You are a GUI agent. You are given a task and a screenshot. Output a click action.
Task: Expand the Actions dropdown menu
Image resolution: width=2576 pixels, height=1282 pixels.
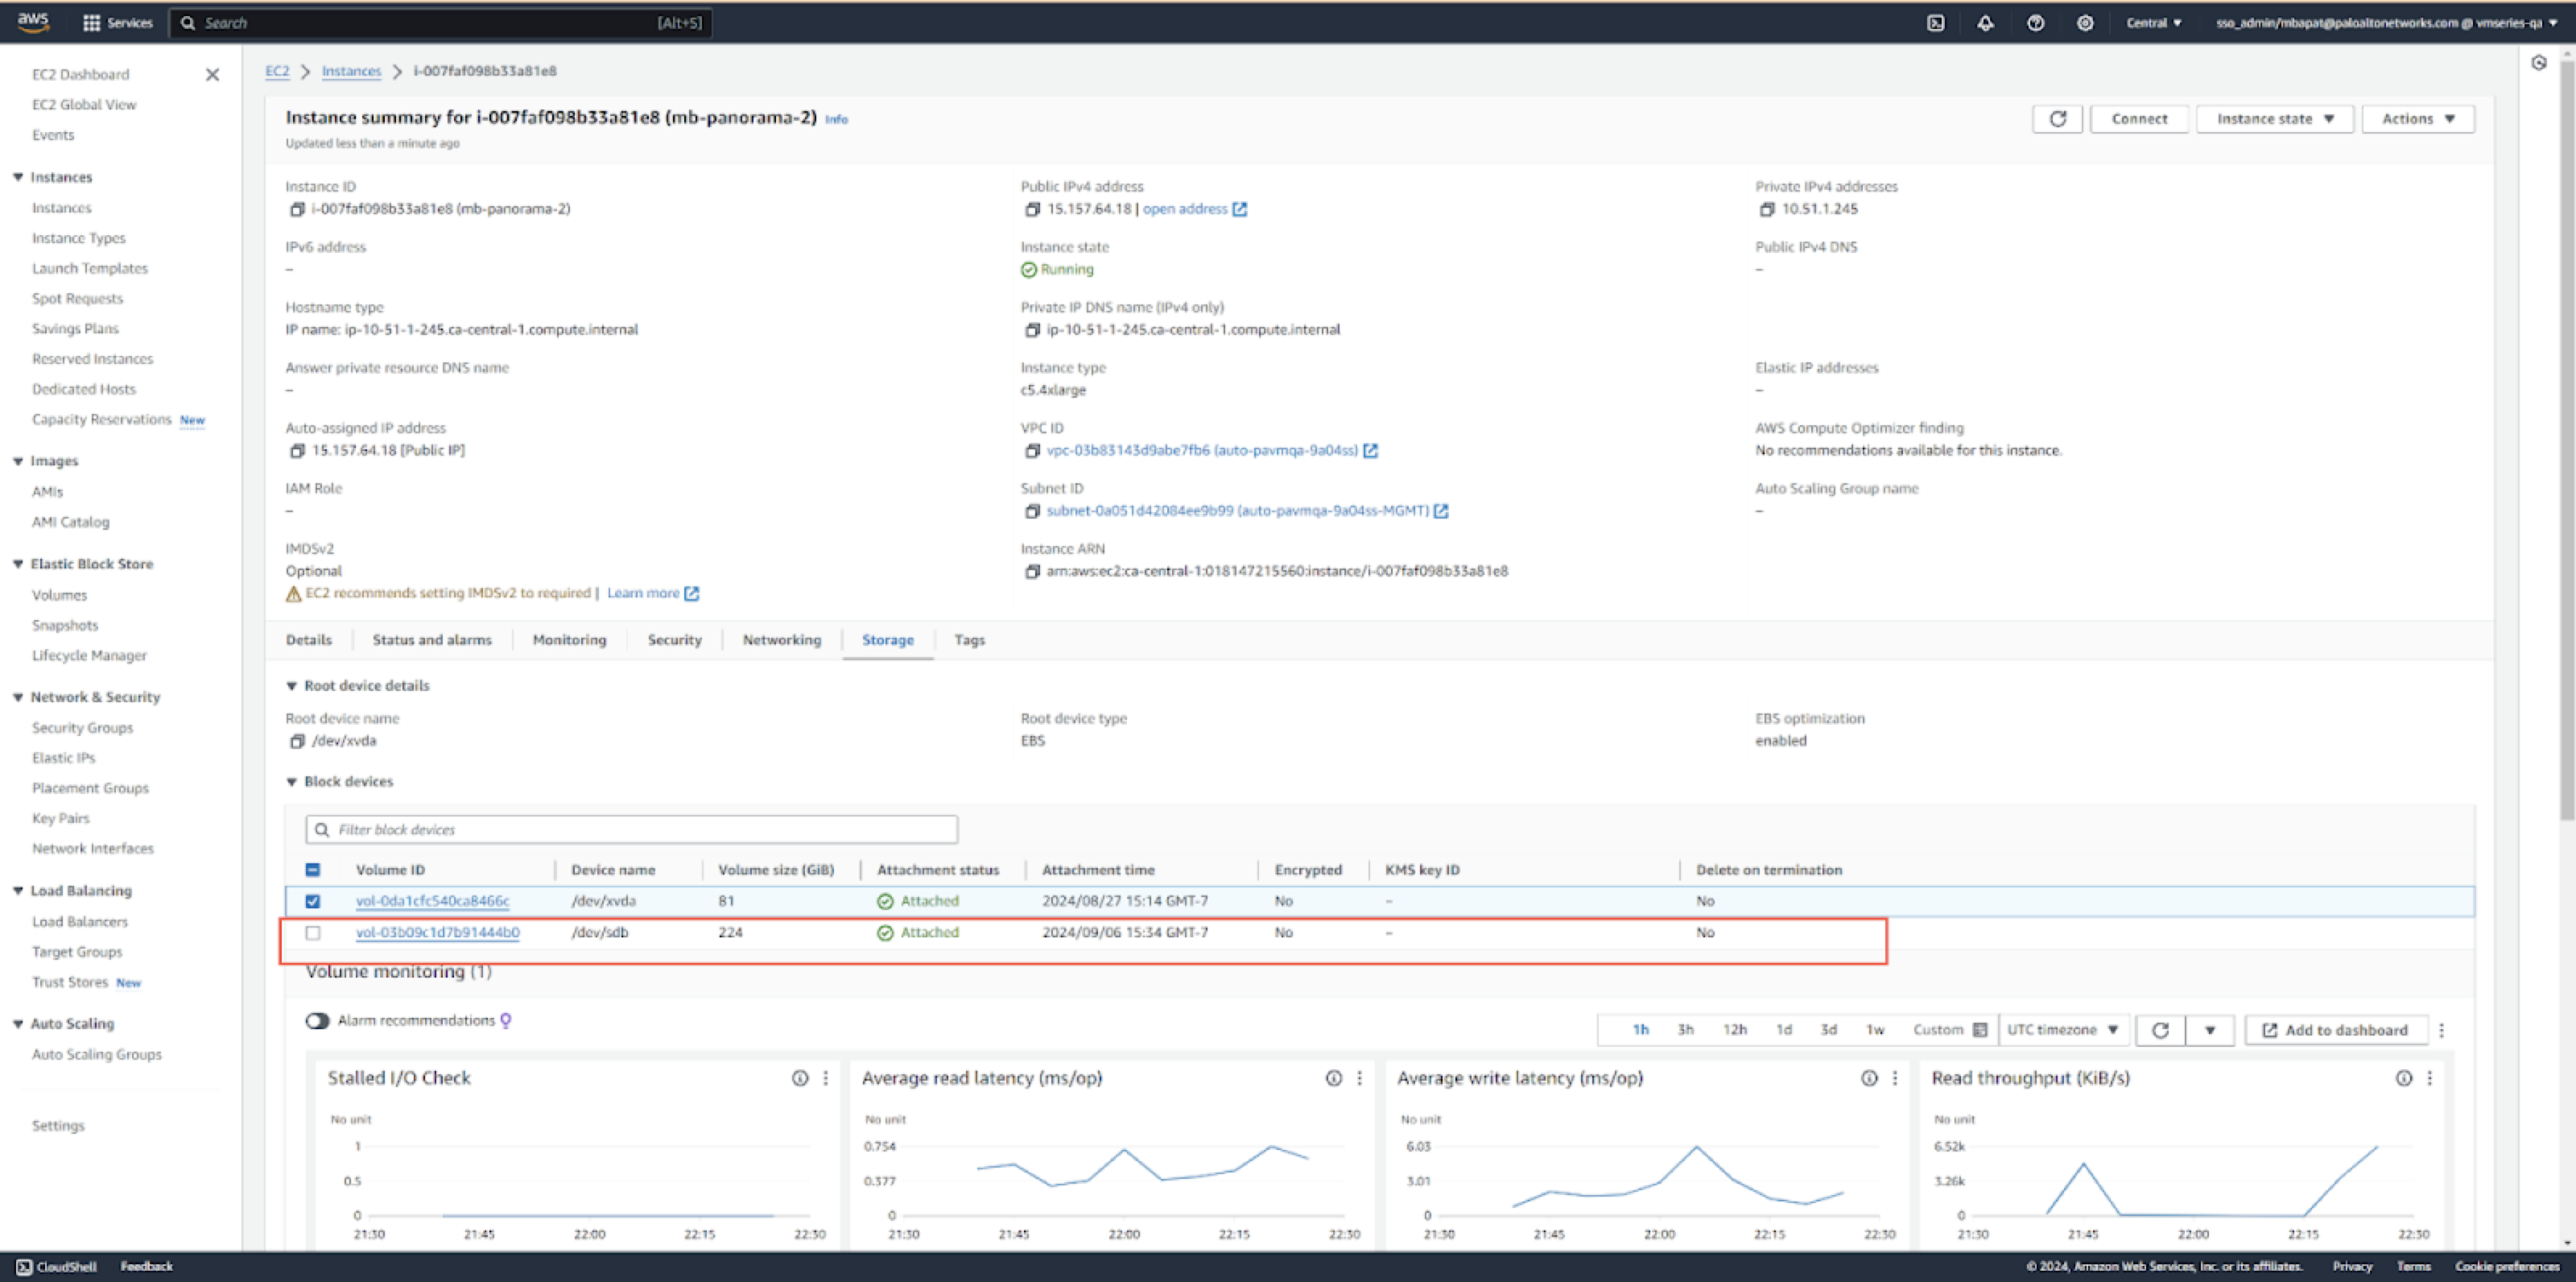[x=2417, y=119]
